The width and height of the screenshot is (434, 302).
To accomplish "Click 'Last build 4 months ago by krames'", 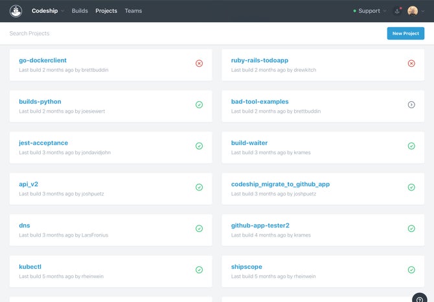I will pyautogui.click(x=271, y=235).
